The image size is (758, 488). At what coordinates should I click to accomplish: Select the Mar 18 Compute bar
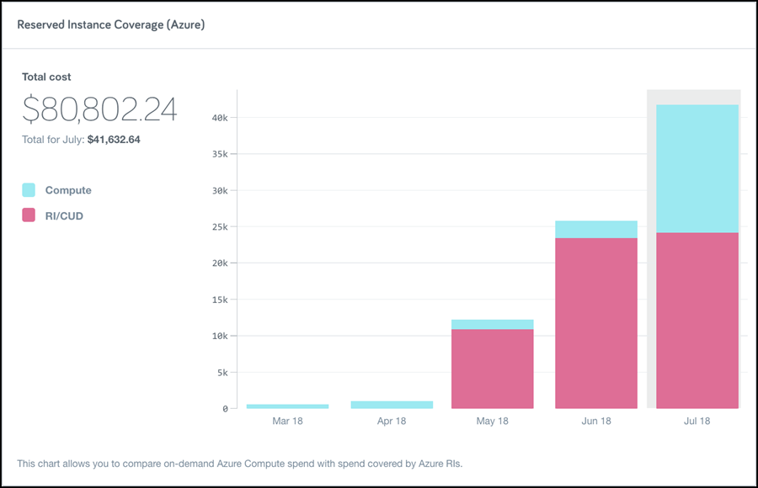tap(287, 406)
